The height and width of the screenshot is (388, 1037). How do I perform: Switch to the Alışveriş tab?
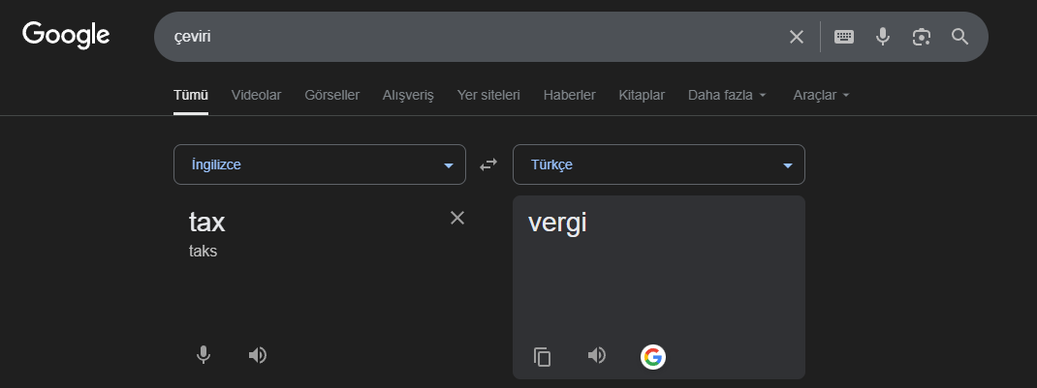(x=408, y=95)
